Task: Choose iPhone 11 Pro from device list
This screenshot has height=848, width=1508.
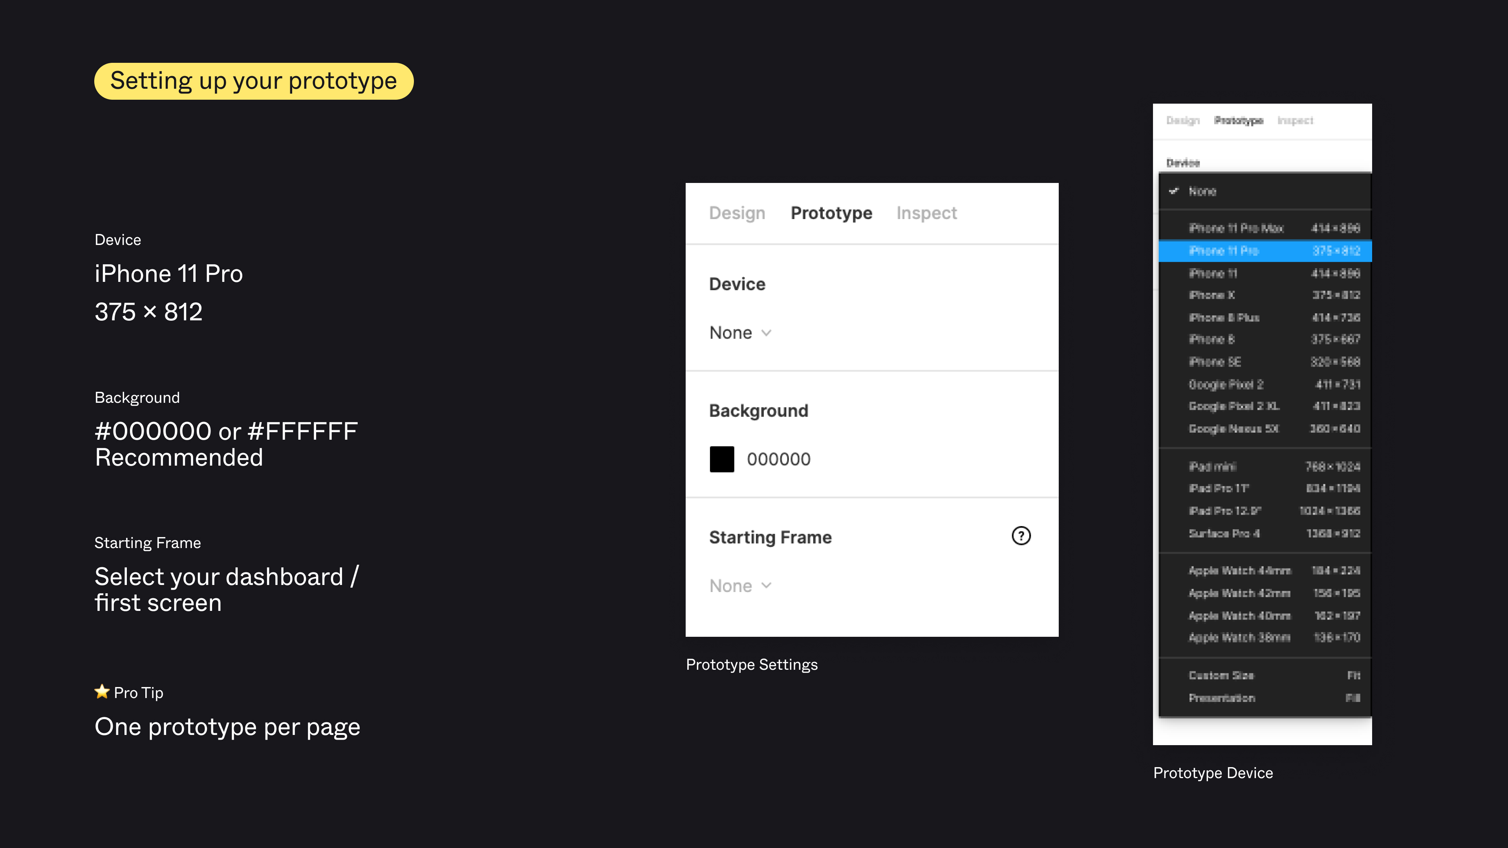Action: tap(1265, 251)
